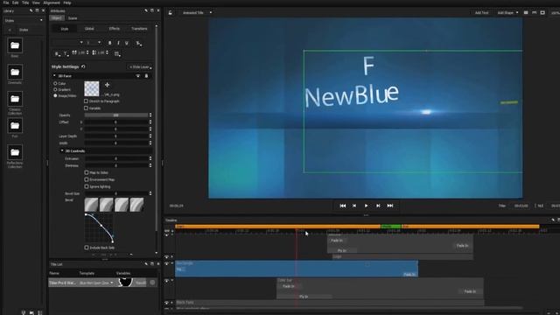Reset Style Settings with the refresh icon

83,66
